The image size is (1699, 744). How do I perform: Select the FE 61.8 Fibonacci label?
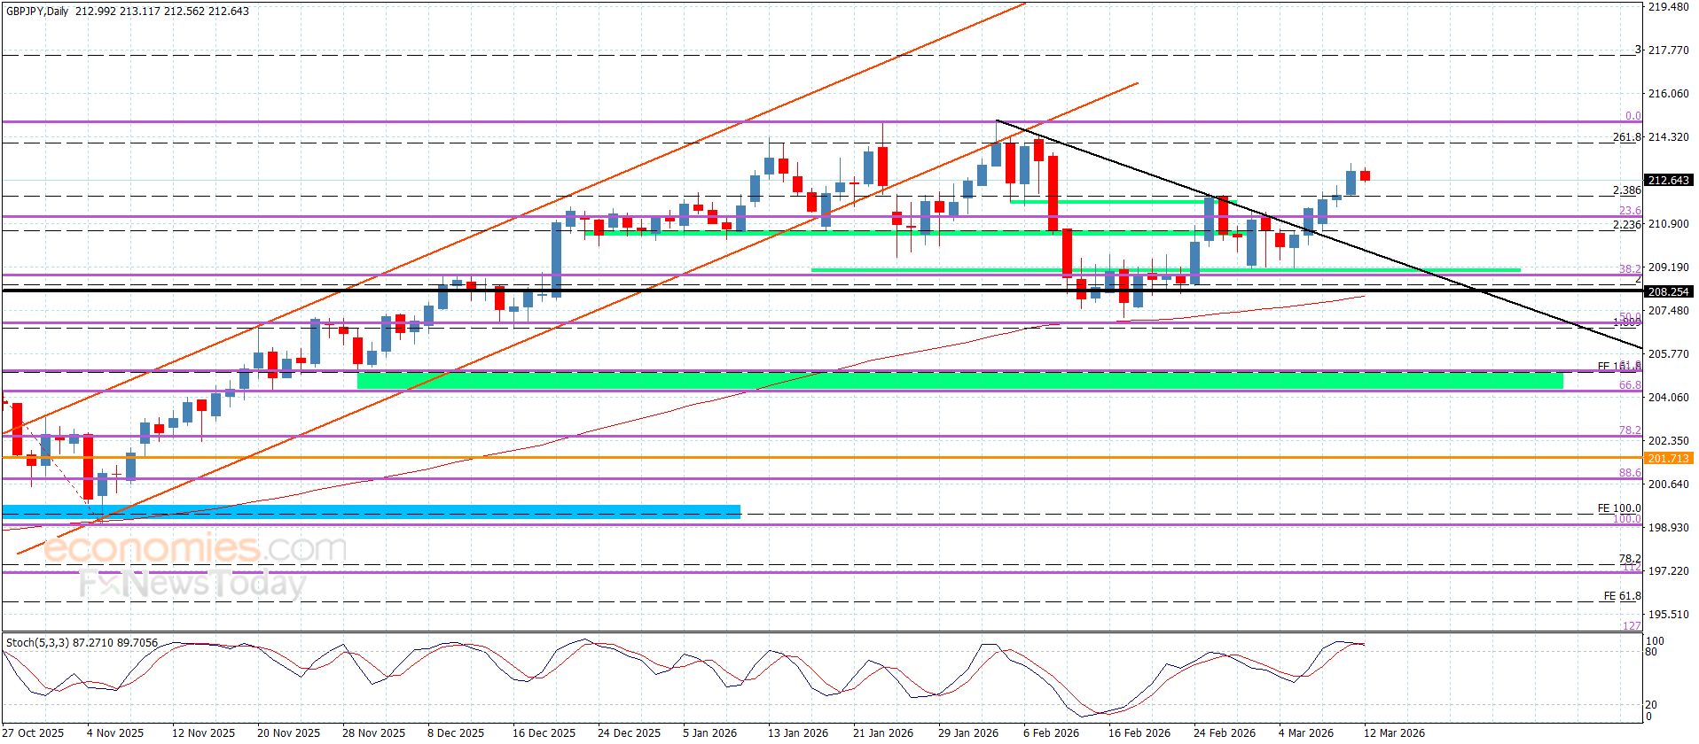coord(1622,596)
